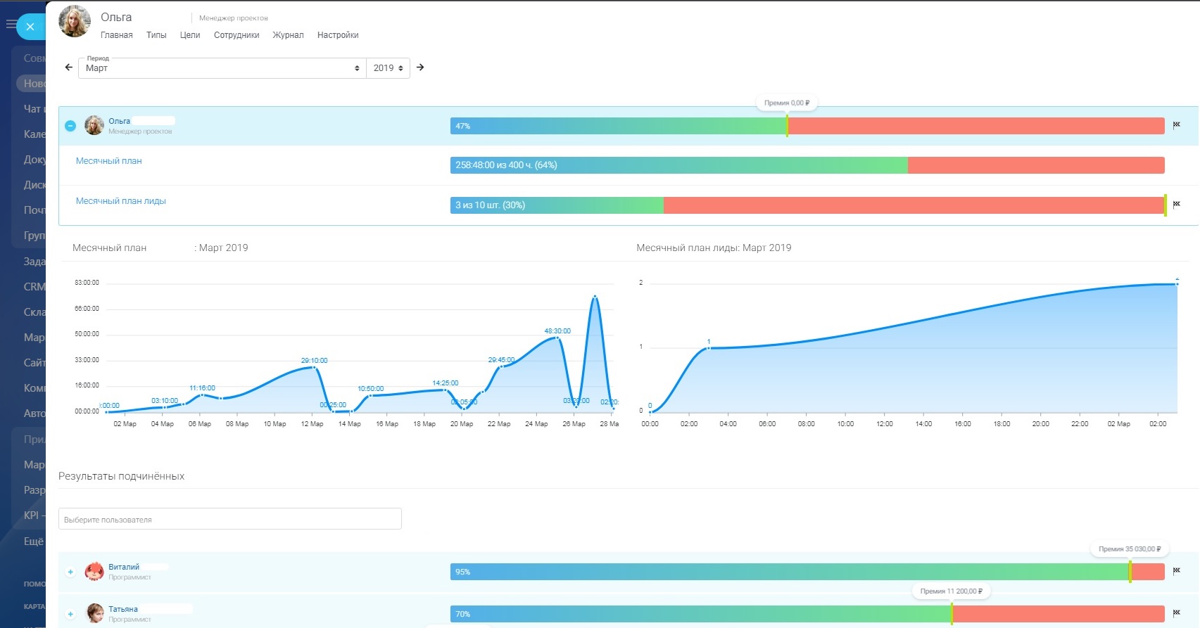Focus the Выберите пользователя input field
The width and height of the screenshot is (1200, 628).
[x=229, y=519]
